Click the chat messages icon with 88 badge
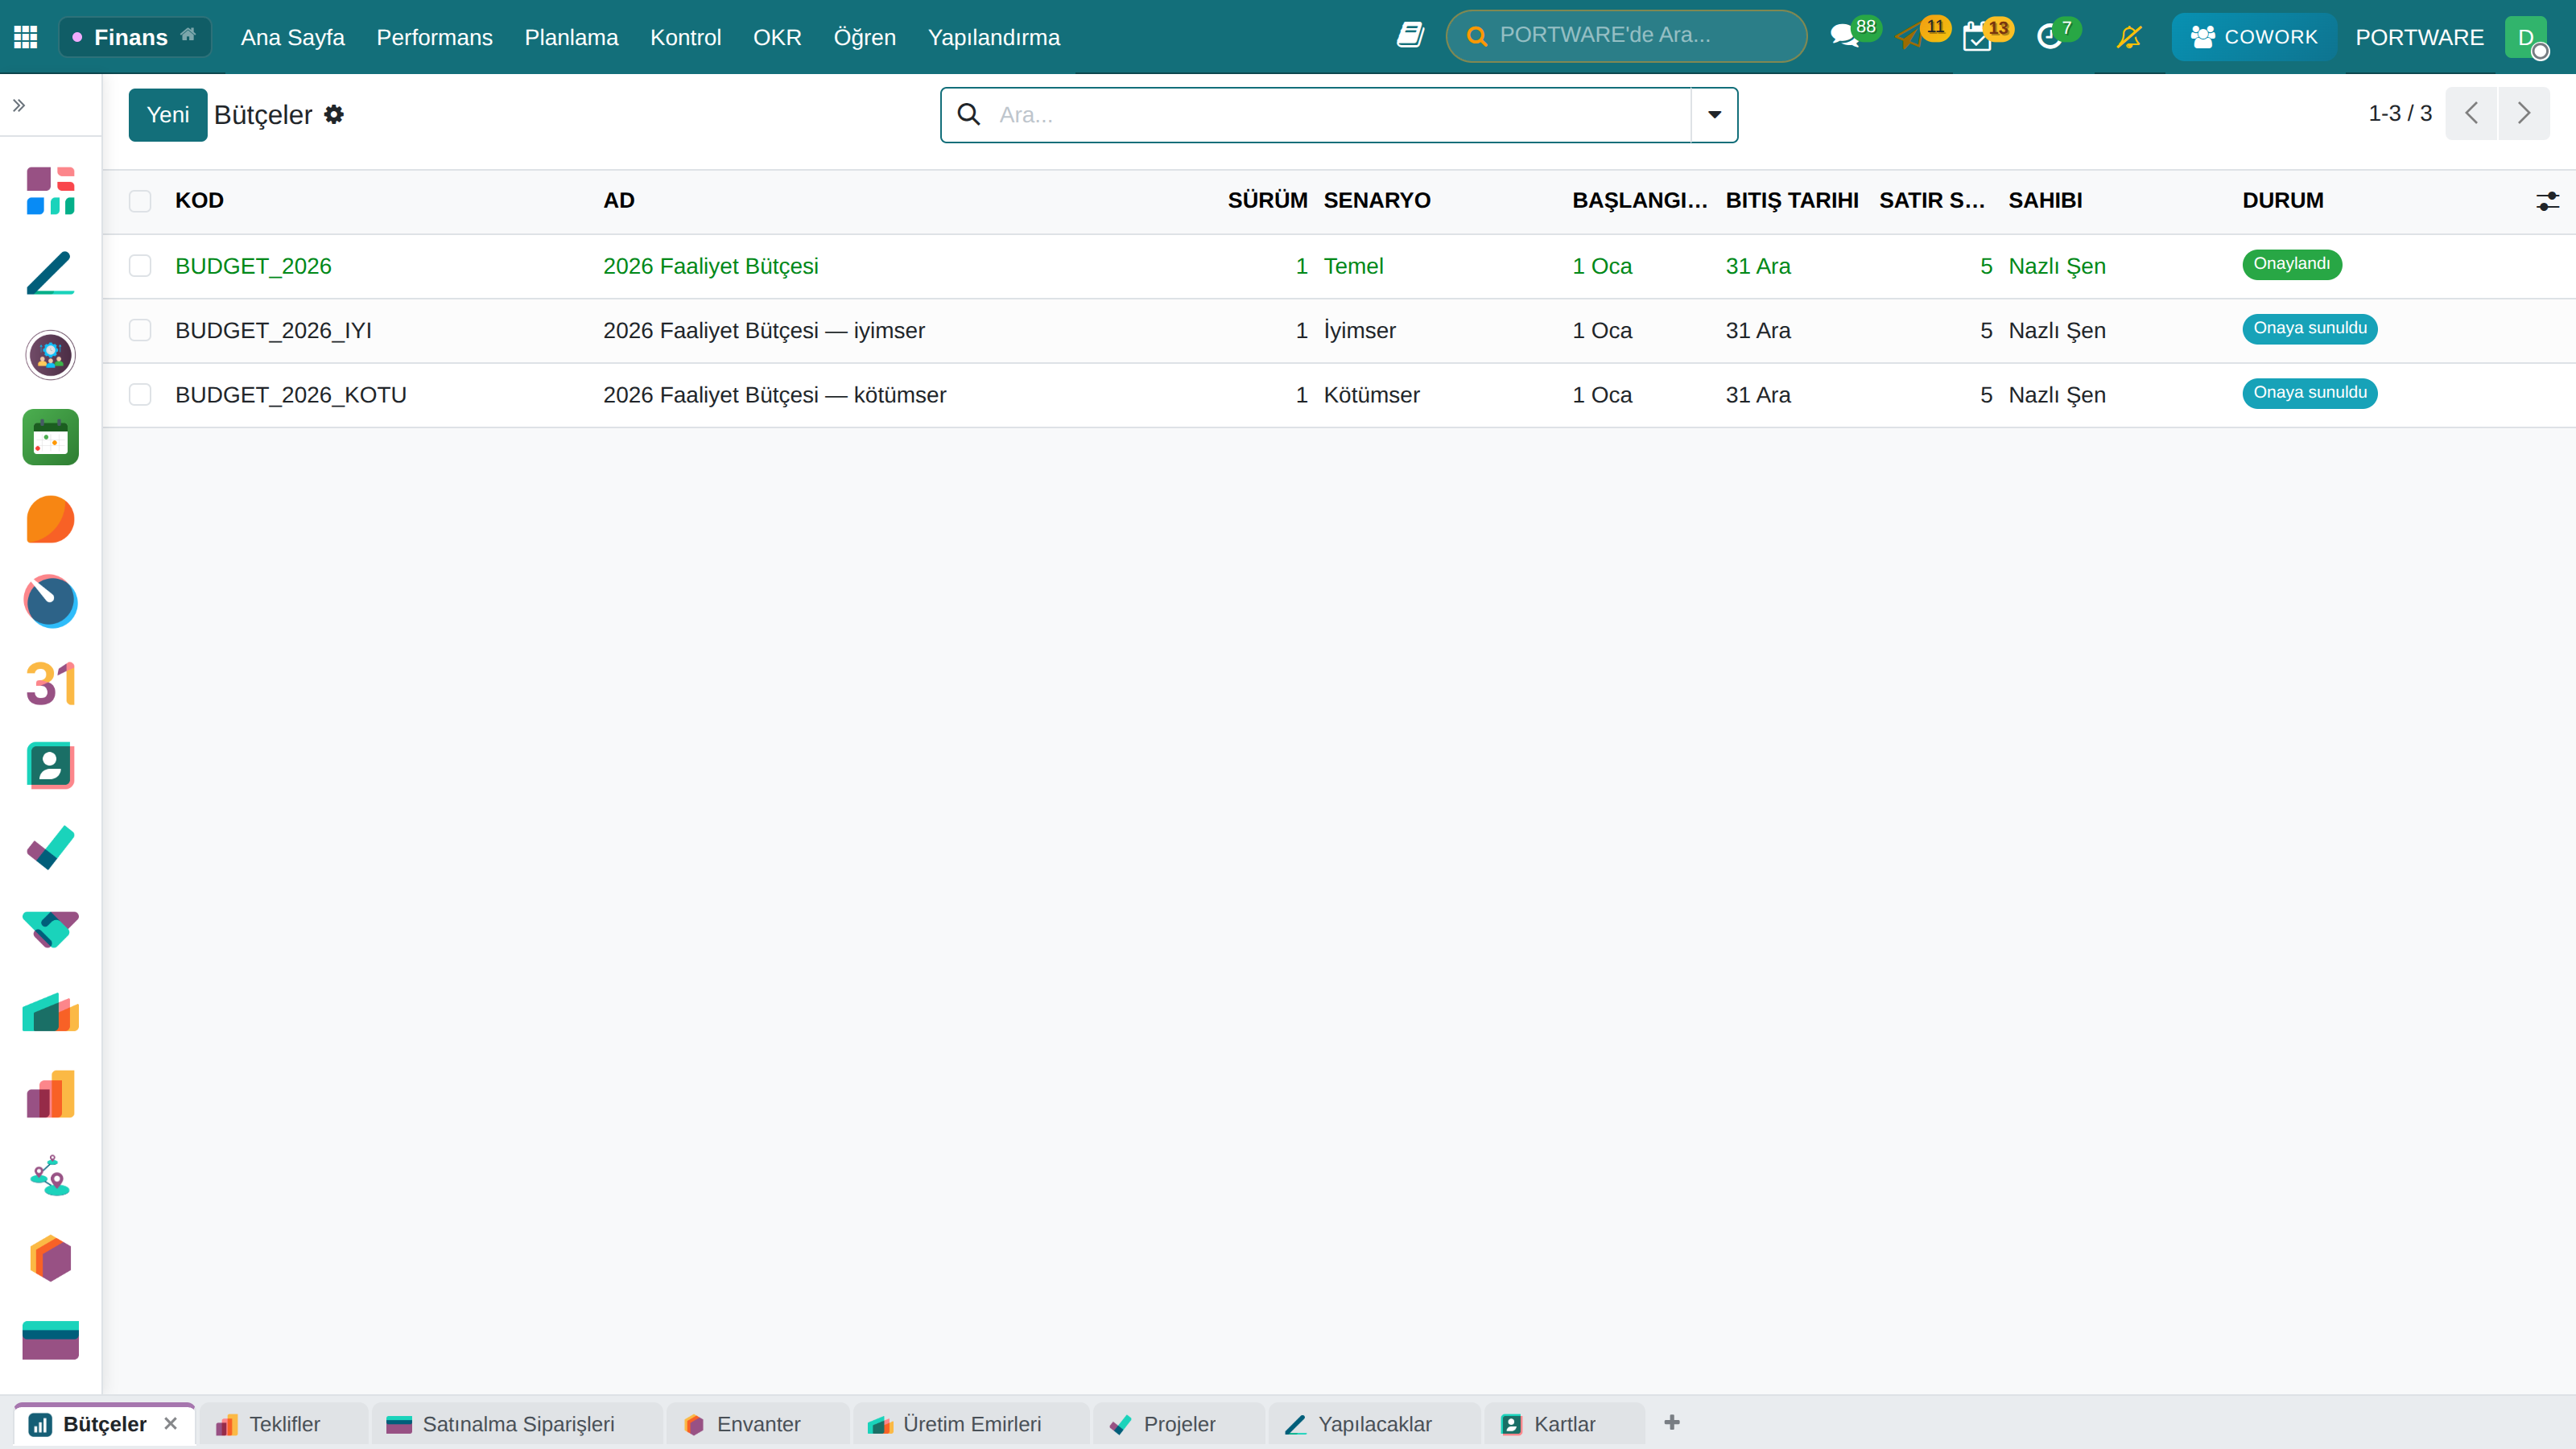The height and width of the screenshot is (1449, 2576). coord(1844,37)
